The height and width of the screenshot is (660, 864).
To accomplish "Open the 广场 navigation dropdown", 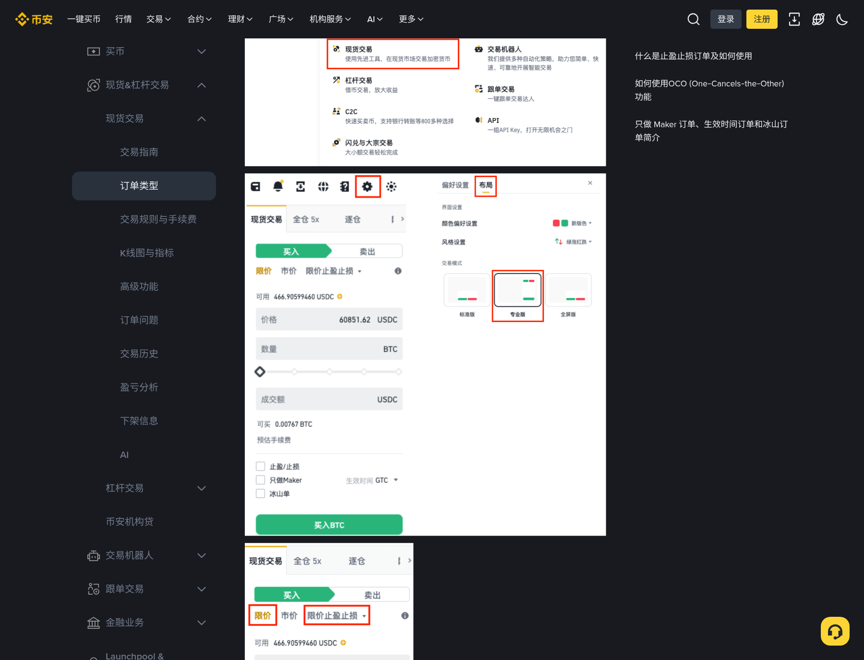I will (281, 19).
